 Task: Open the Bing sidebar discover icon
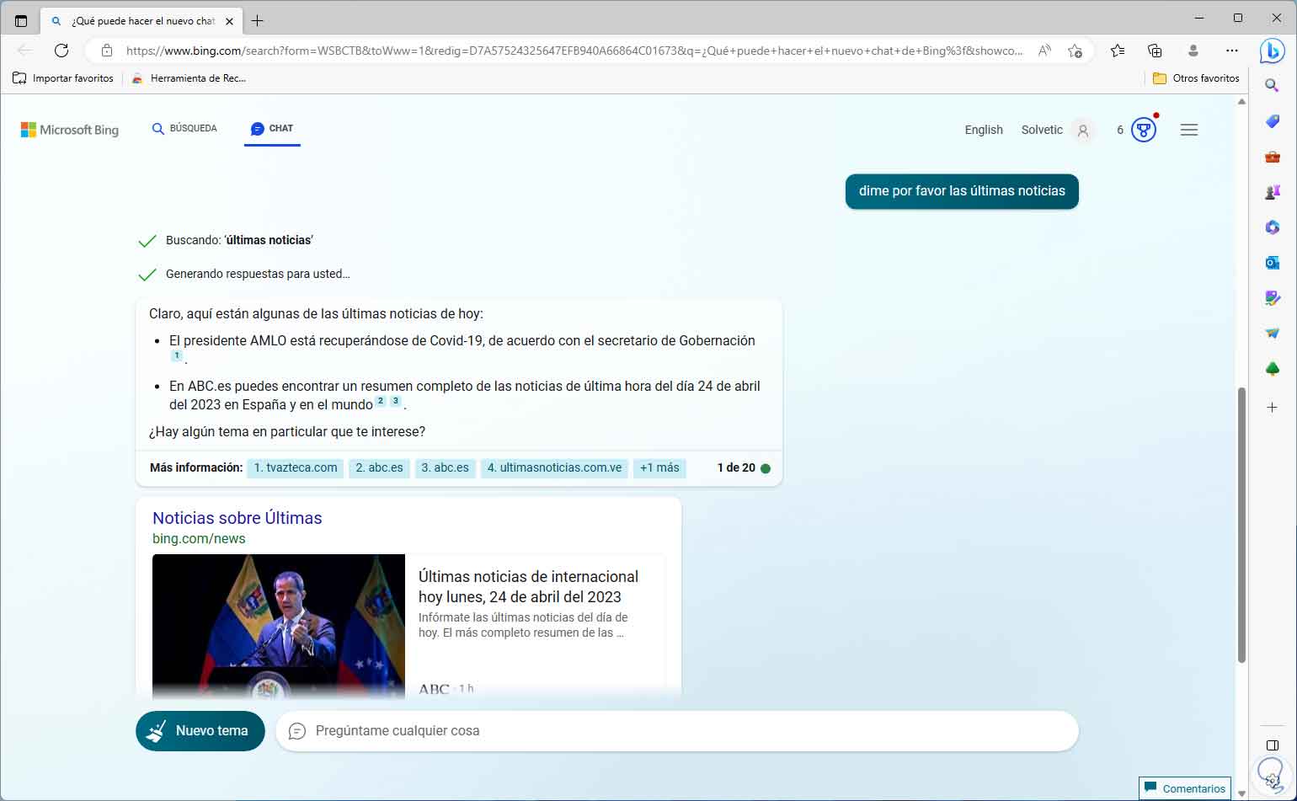(x=1272, y=51)
